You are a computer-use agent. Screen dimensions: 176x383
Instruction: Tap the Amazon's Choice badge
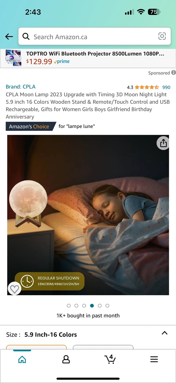[x=31, y=126]
